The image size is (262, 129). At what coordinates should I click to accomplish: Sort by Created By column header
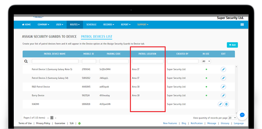pos(182,54)
